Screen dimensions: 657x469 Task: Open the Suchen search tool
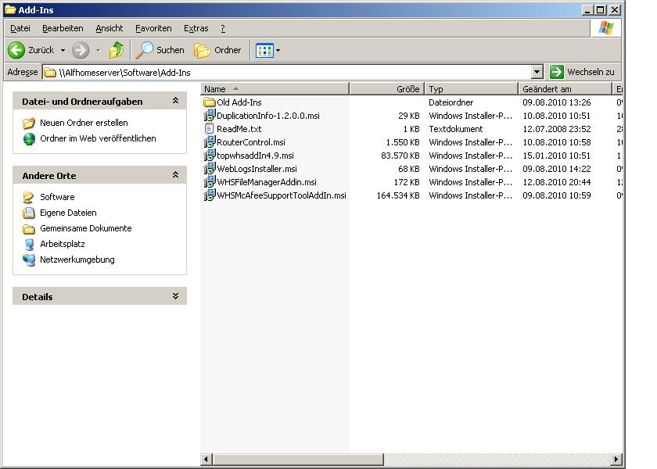click(x=160, y=50)
